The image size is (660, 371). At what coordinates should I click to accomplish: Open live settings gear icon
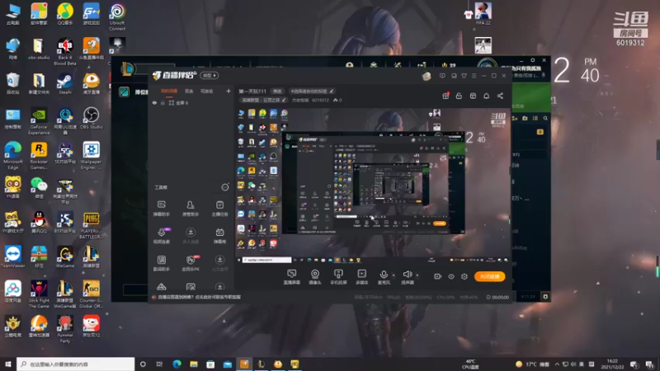pyautogui.click(x=464, y=276)
